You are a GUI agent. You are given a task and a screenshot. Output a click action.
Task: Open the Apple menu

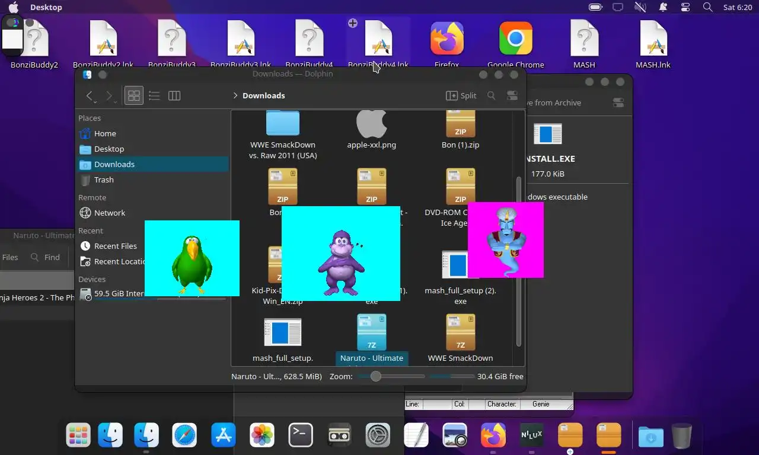coord(13,7)
